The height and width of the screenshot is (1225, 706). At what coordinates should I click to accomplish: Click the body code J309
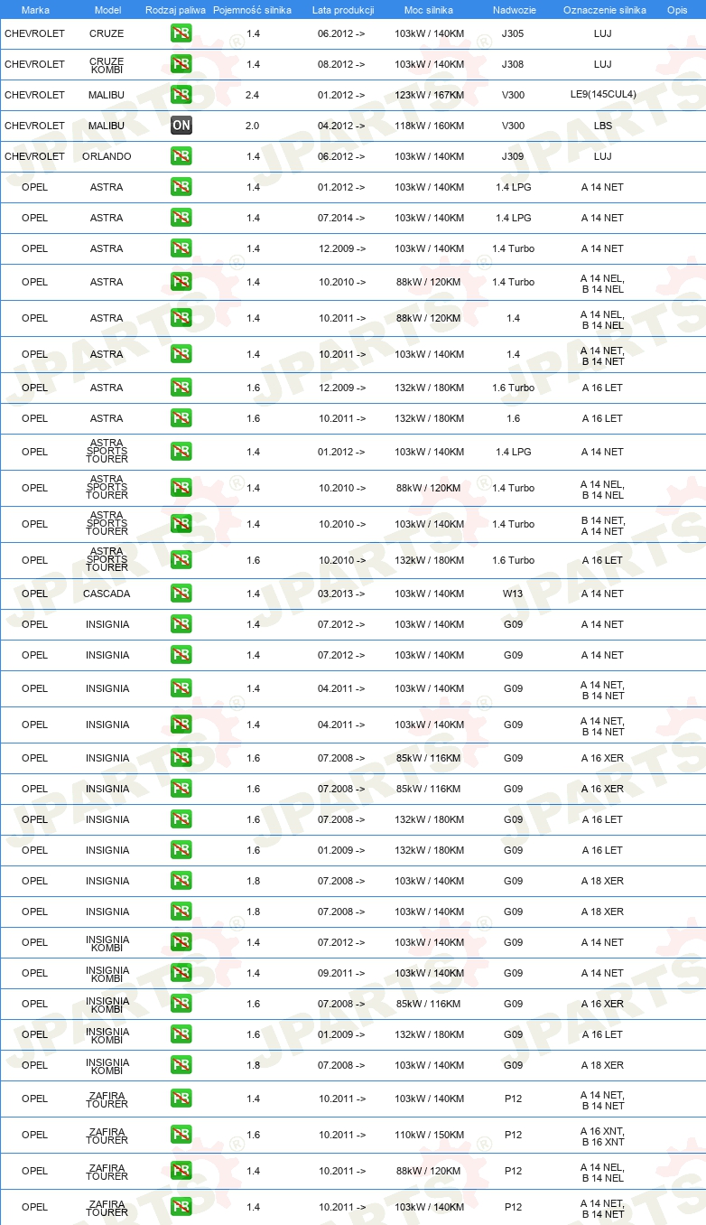(x=513, y=156)
